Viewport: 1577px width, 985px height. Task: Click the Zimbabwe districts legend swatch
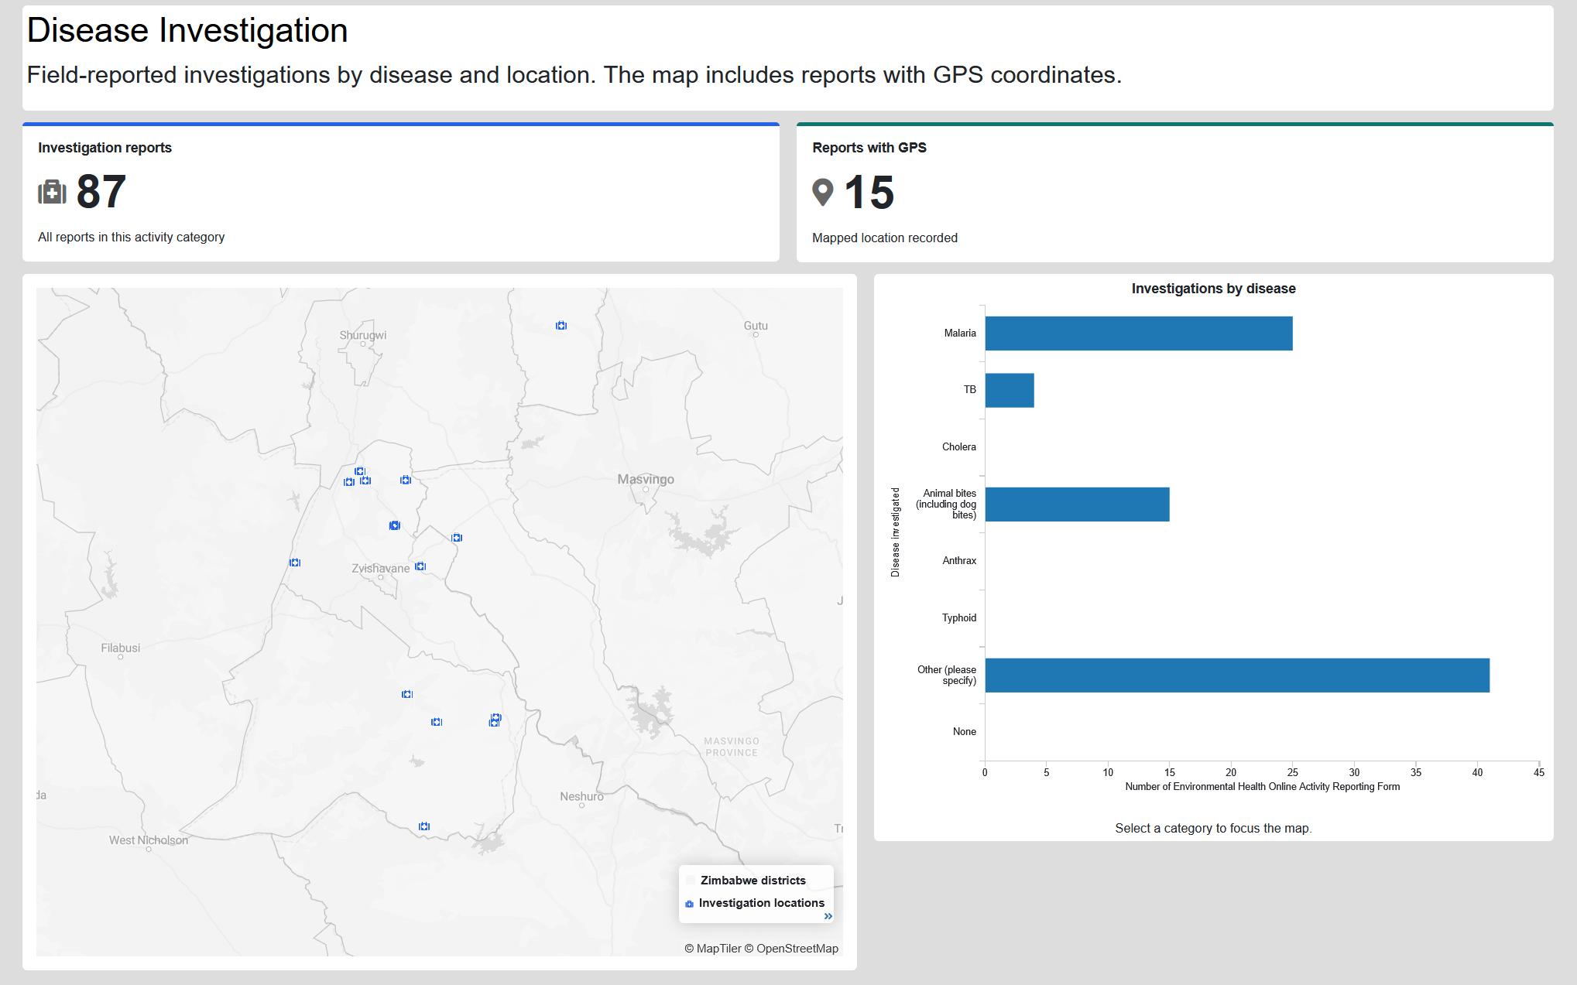point(691,881)
